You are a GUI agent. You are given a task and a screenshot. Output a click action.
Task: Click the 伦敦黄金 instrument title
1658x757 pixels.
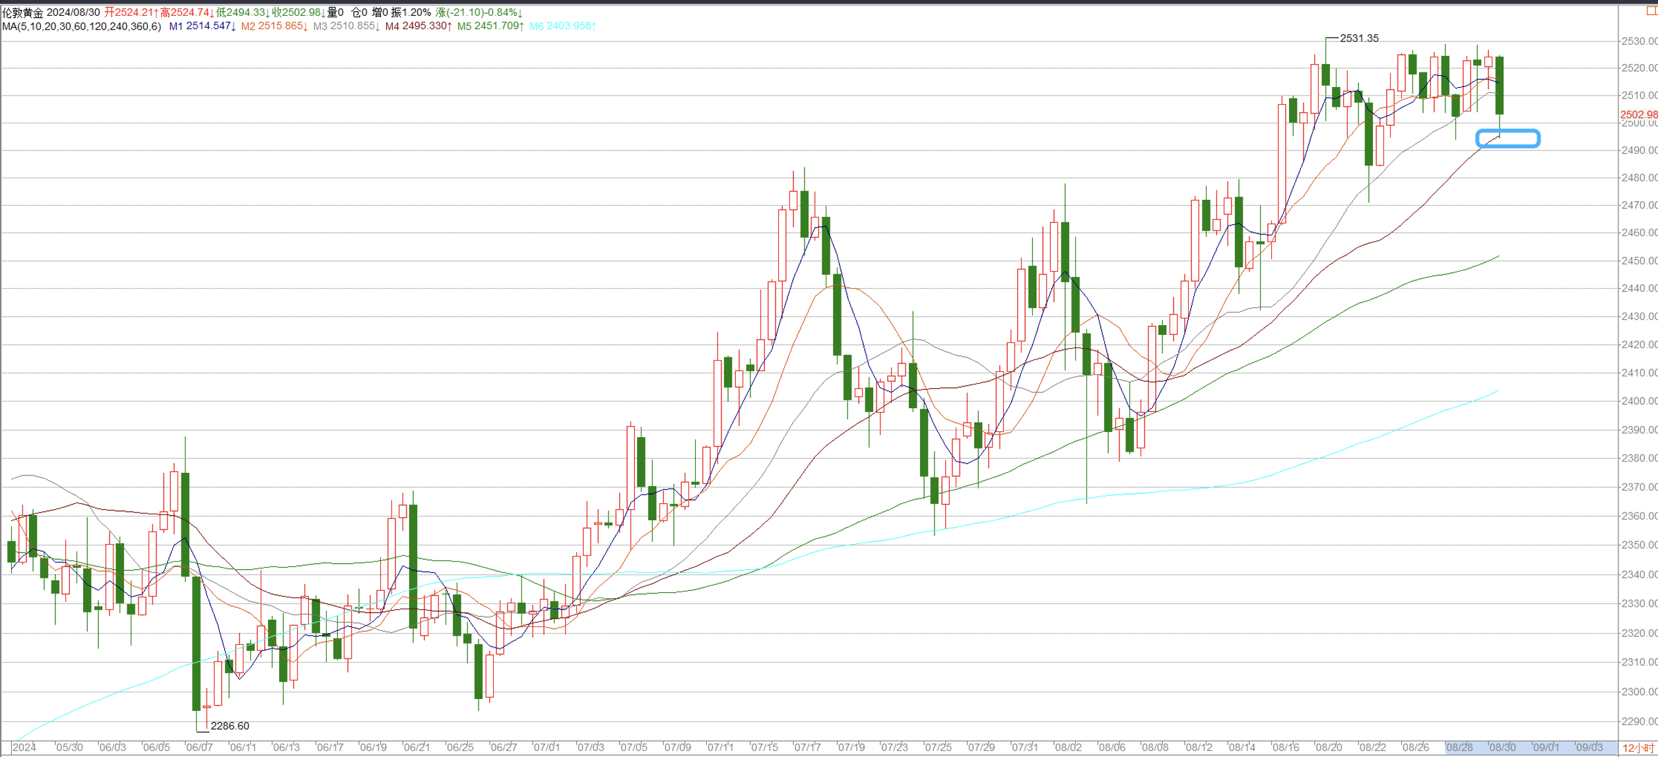(x=23, y=13)
